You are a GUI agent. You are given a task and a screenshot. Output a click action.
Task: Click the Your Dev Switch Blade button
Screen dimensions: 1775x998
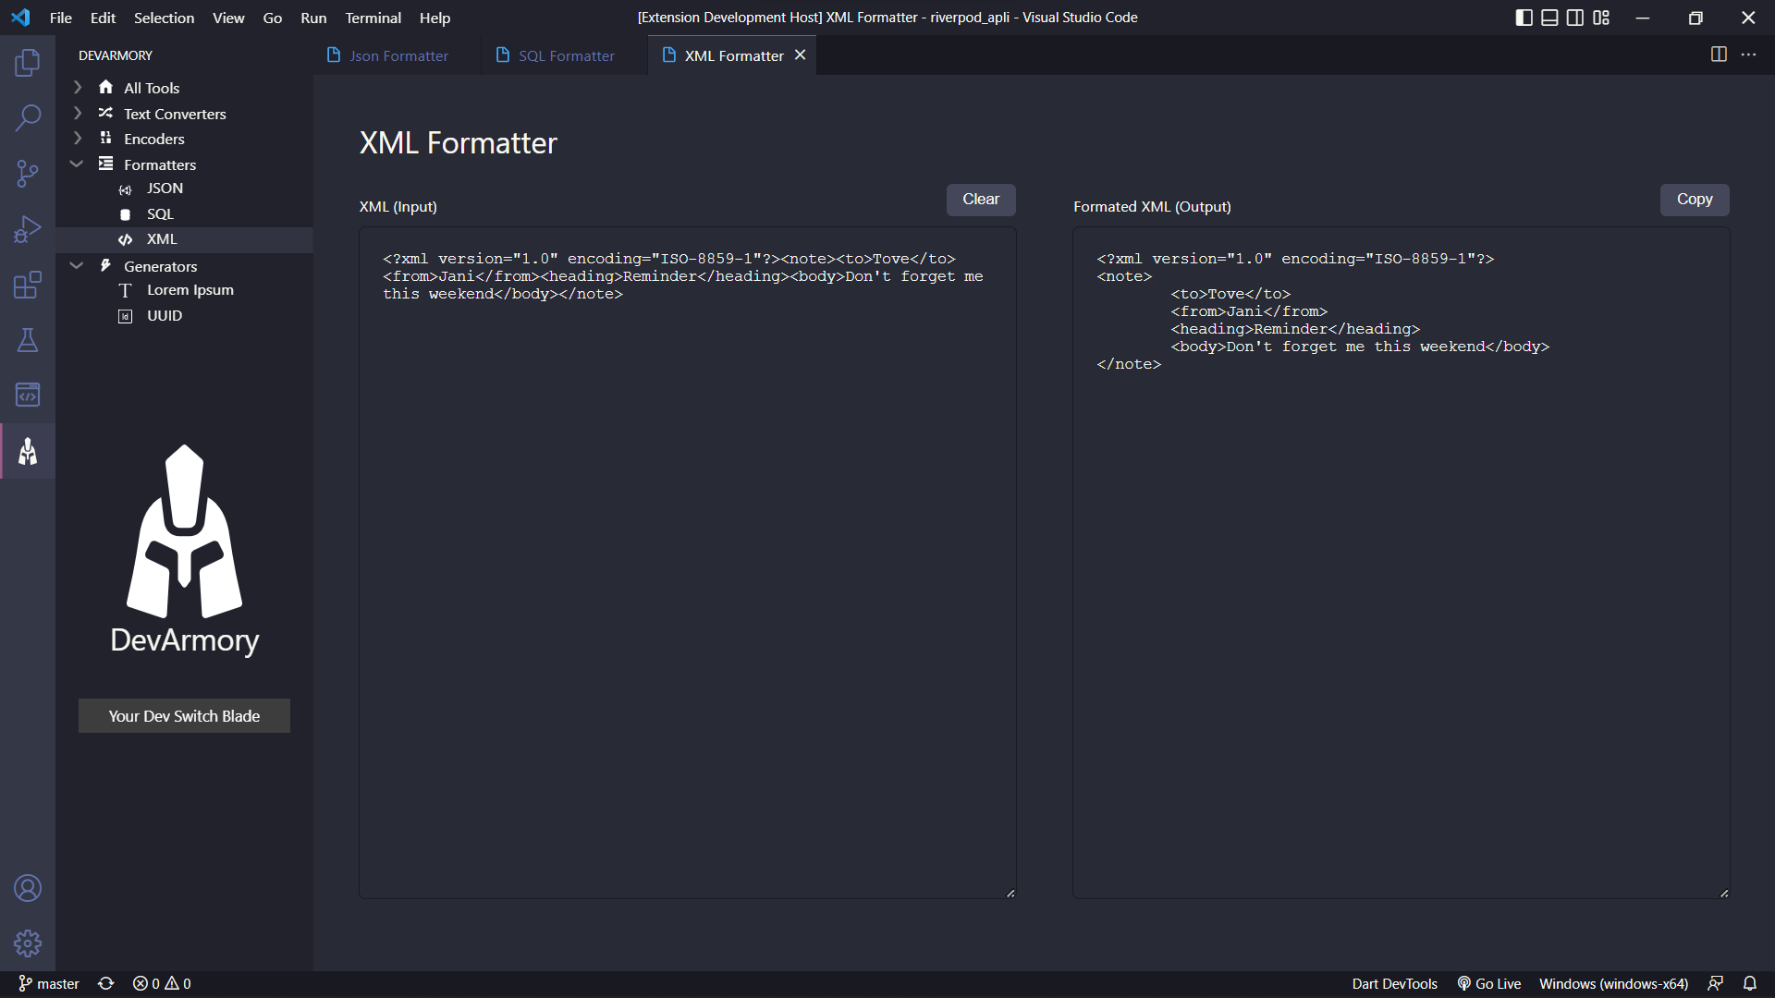[184, 716]
